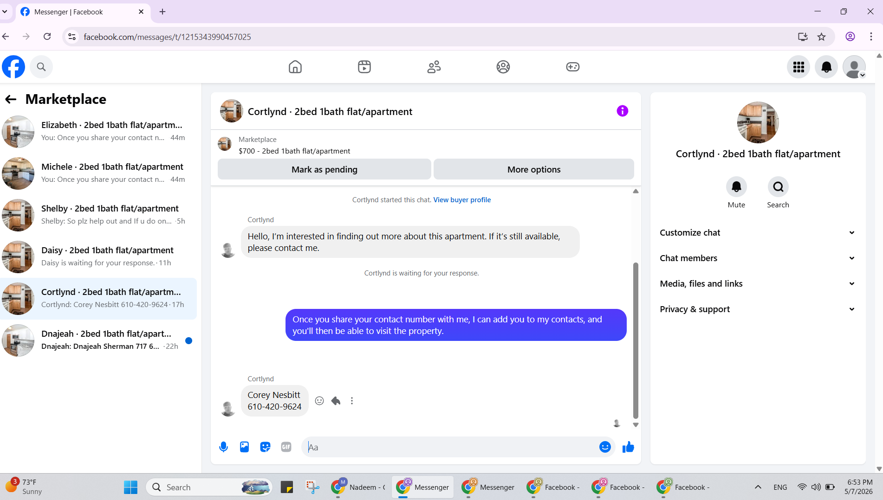The height and width of the screenshot is (500, 883).
Task: Attach a file with the image icon
Action: coord(244,447)
